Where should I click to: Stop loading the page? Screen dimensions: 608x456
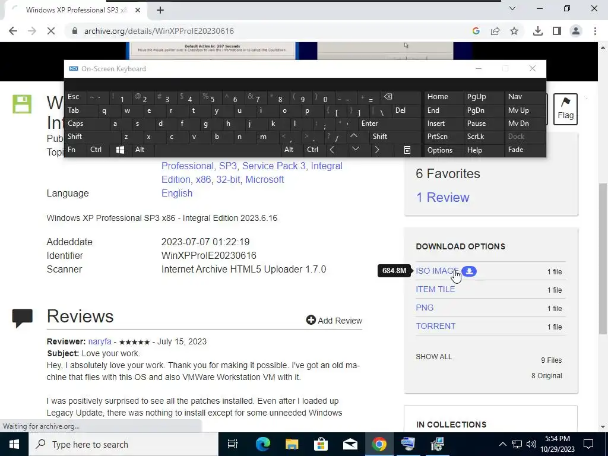pos(51,31)
